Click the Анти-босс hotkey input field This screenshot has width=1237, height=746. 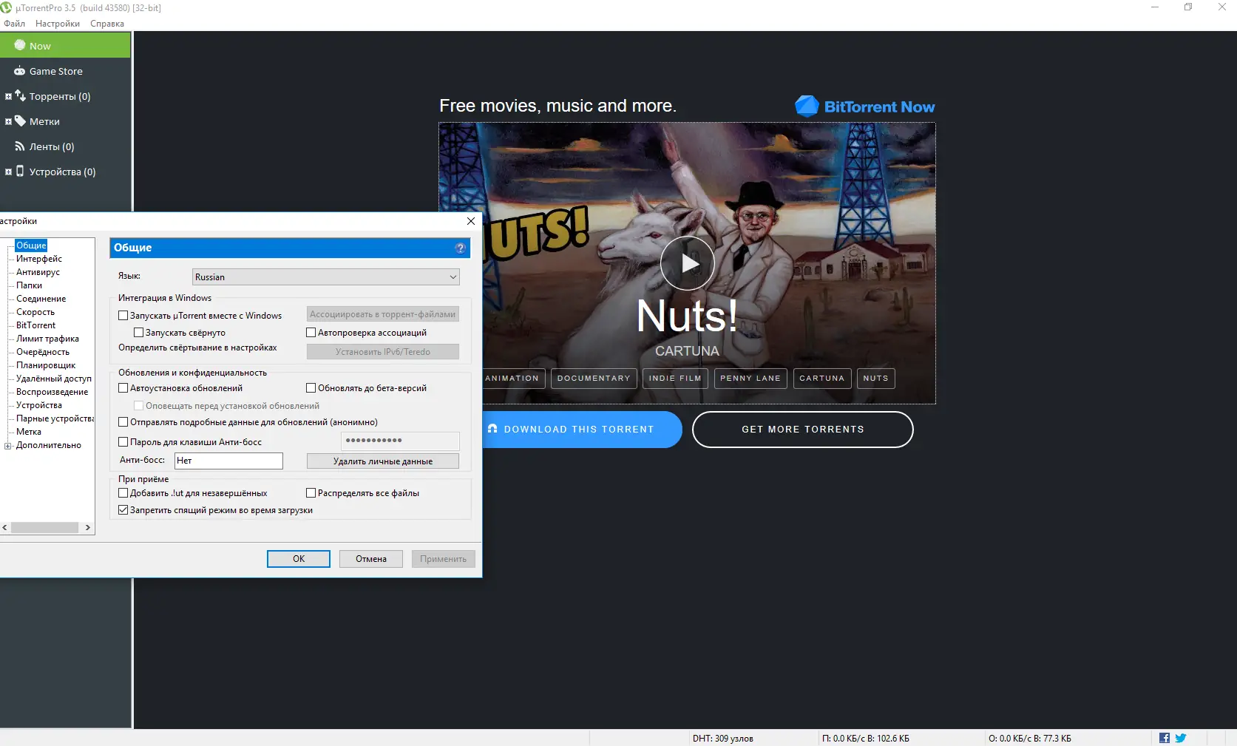tap(228, 461)
